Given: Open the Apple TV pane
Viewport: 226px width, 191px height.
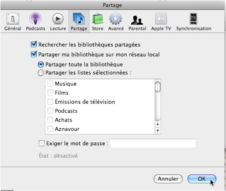Looking at the screenshot, I should [x=161, y=22].
